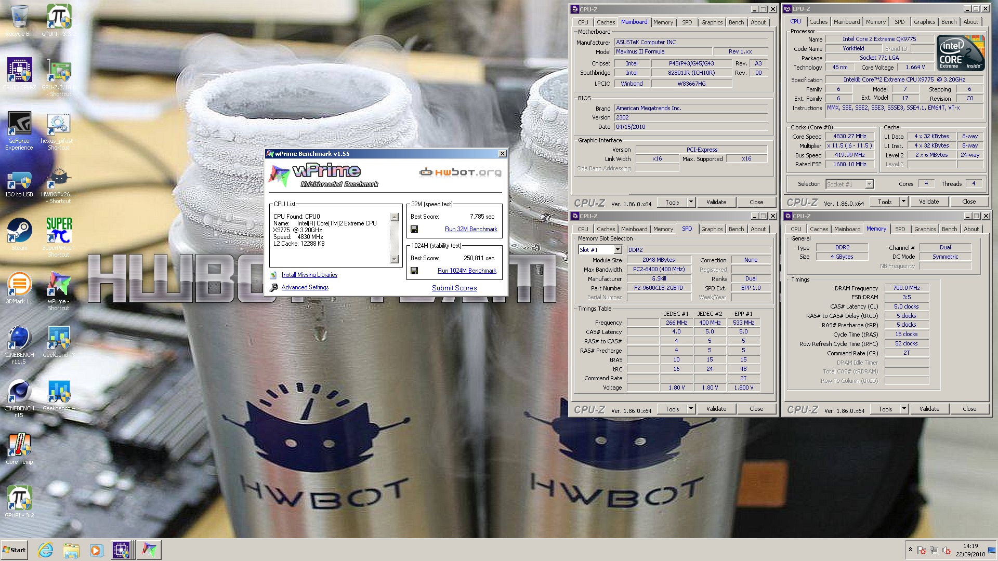Launch CINEBENCH r11.5 desktop icon
The width and height of the screenshot is (998, 561).
[x=19, y=345]
